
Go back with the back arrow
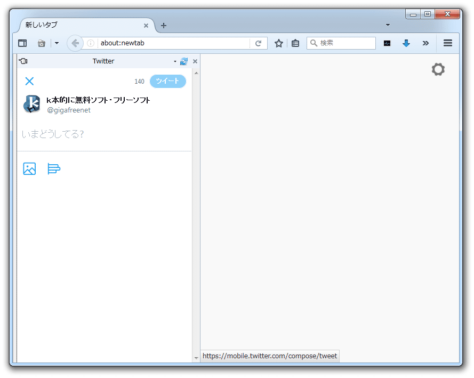[x=75, y=43]
